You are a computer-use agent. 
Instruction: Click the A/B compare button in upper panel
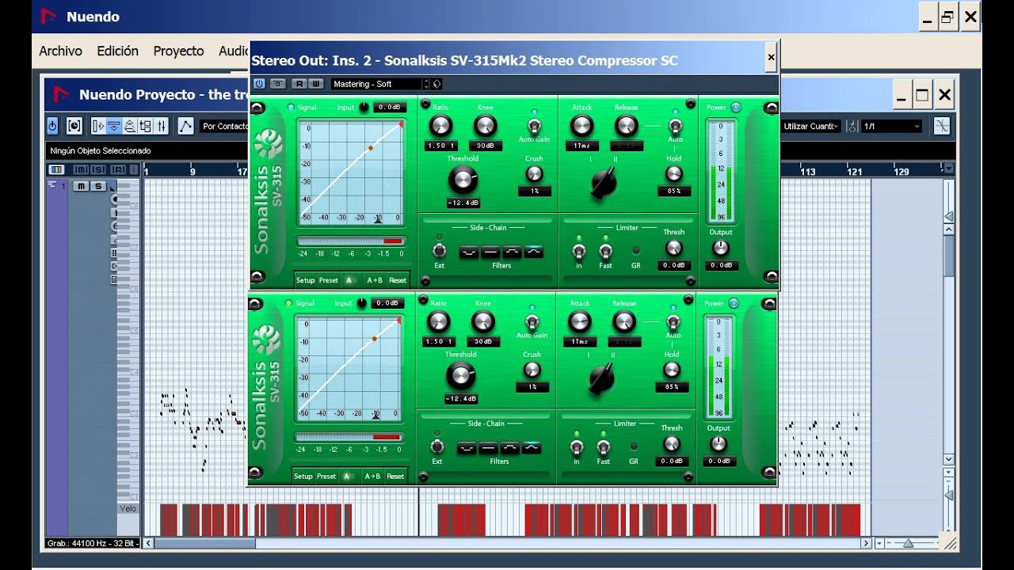point(351,280)
